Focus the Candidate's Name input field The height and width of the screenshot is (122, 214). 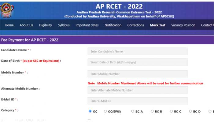[x=138, y=51]
